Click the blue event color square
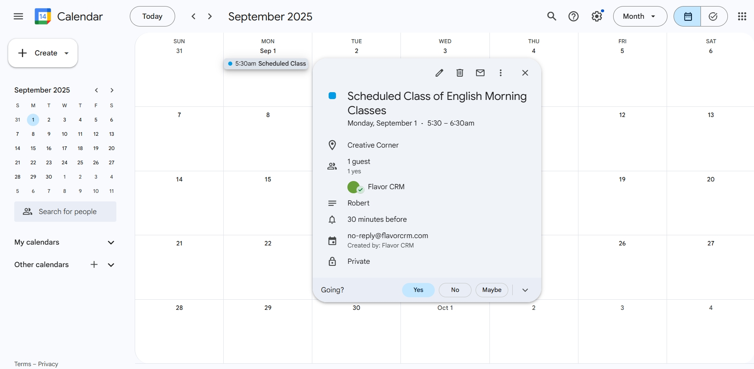754x369 pixels. coord(332,96)
